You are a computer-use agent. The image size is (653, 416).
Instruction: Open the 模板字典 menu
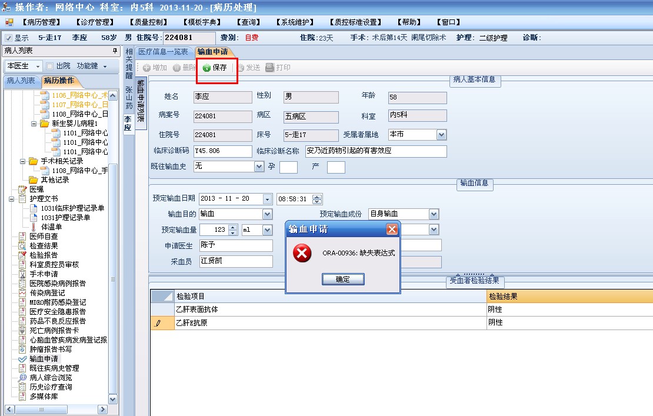202,22
